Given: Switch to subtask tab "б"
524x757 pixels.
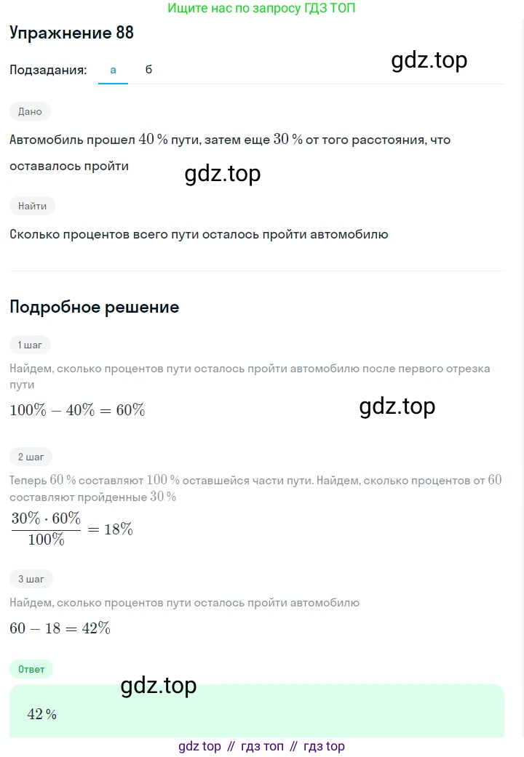Looking at the screenshot, I should (x=148, y=70).
